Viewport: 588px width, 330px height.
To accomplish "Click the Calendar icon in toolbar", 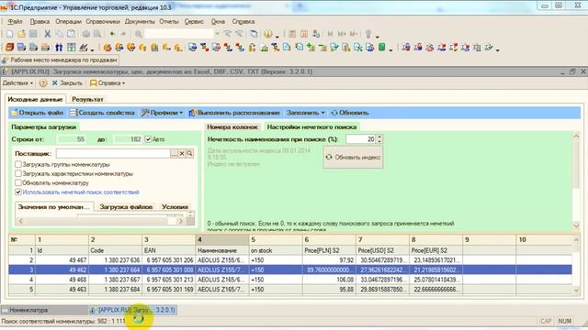I will coord(304,34).
